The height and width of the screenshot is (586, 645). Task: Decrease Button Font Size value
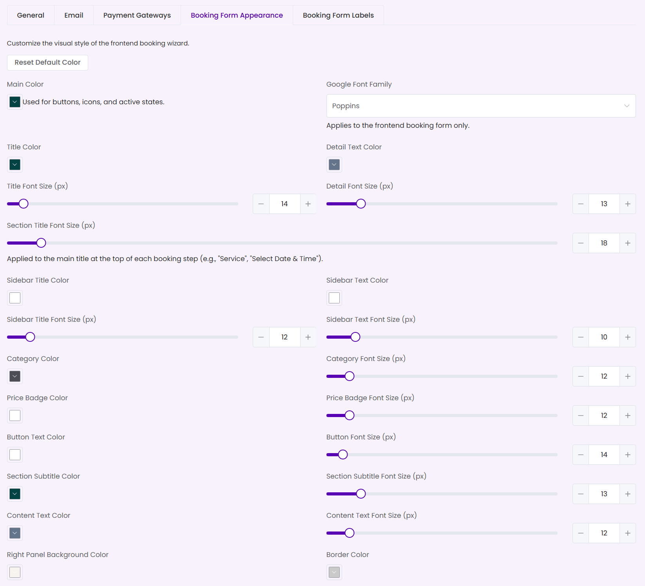(x=581, y=455)
